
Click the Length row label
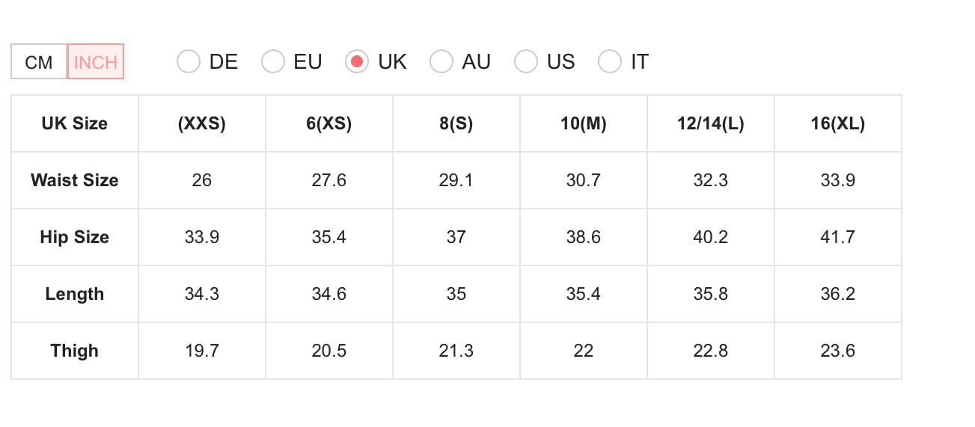75,294
